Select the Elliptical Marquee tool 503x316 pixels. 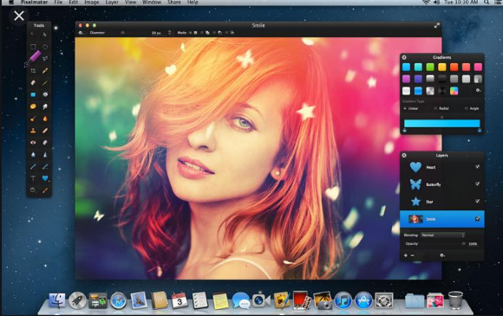tap(45, 47)
